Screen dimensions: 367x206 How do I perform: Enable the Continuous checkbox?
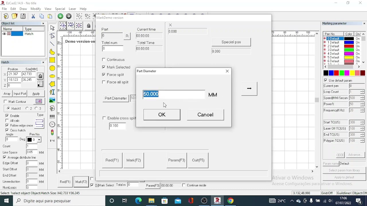(x=104, y=60)
